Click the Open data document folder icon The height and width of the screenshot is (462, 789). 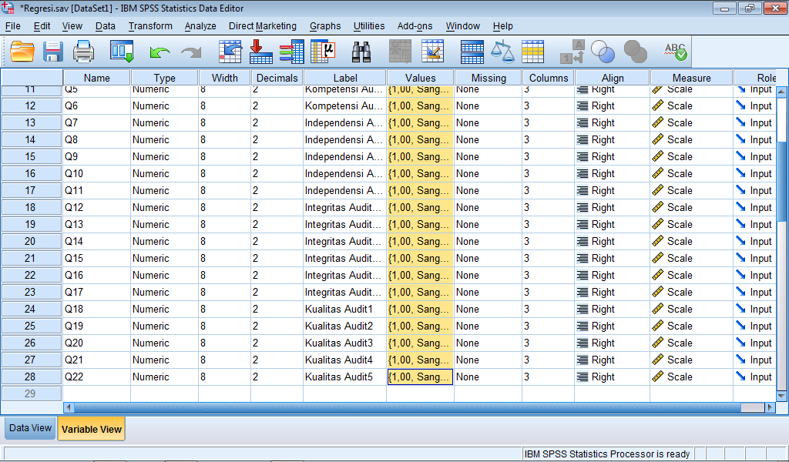pyautogui.click(x=22, y=52)
